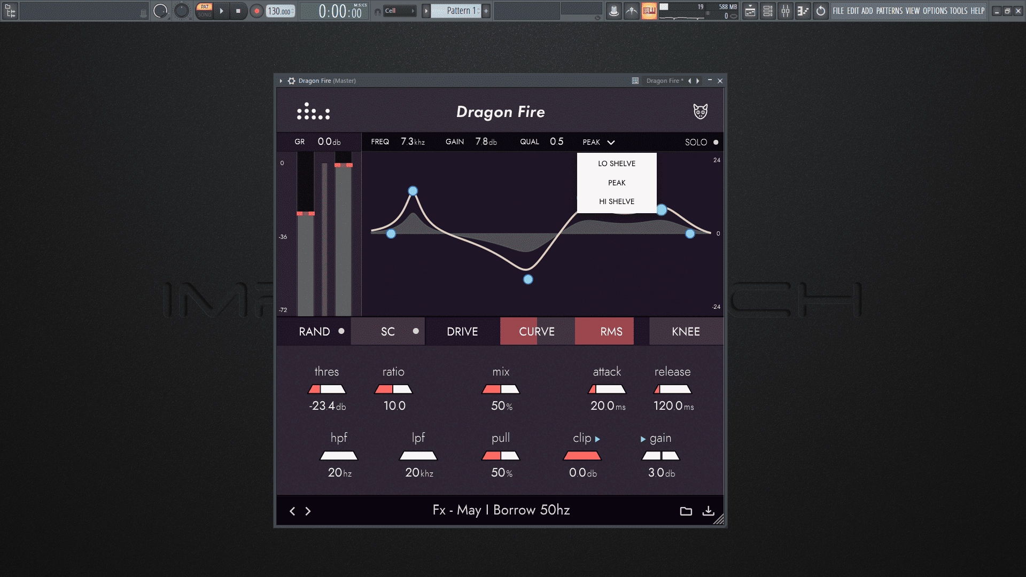Adjust the mix slider

click(501, 389)
